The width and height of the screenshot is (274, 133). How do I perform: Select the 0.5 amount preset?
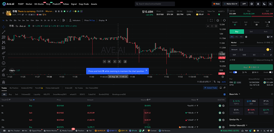(254, 55)
